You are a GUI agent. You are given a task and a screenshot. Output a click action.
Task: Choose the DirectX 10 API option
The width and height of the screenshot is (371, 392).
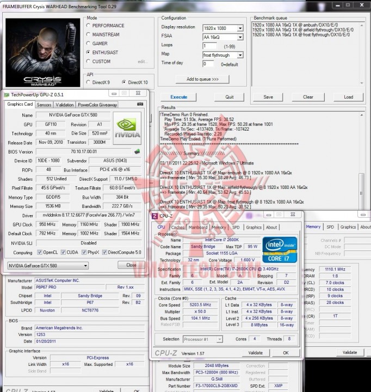point(124,82)
